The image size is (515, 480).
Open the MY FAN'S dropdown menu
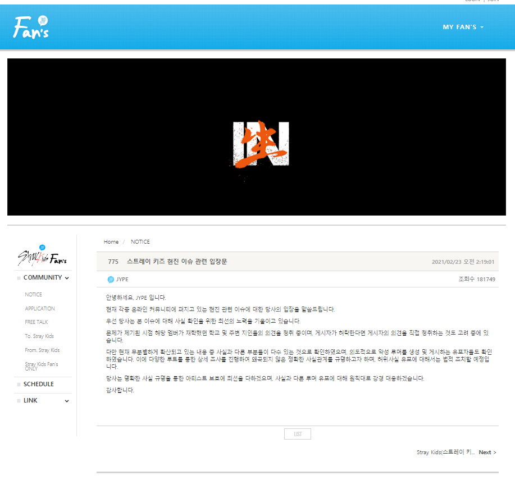coord(463,28)
